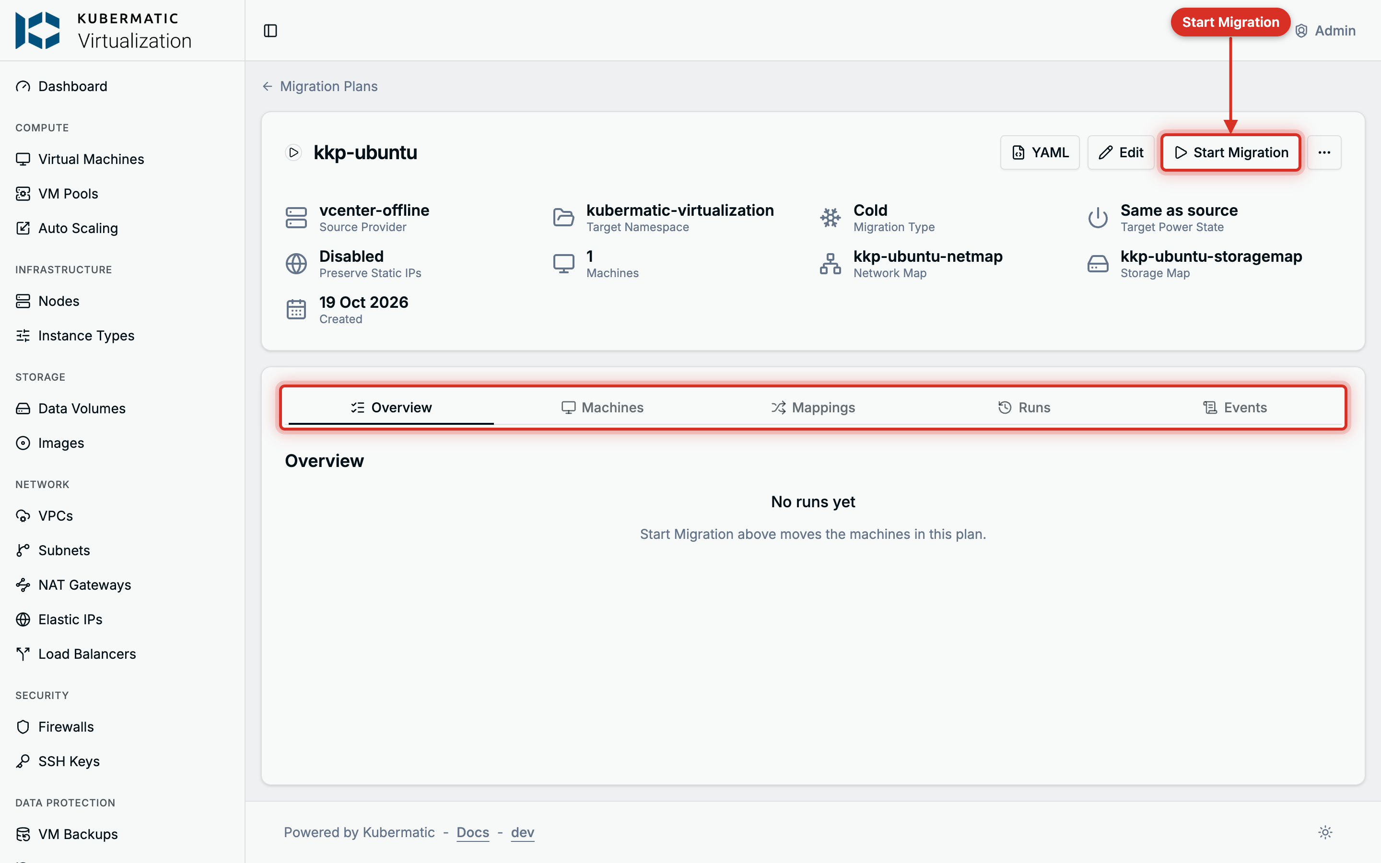Open Images page

49,443
